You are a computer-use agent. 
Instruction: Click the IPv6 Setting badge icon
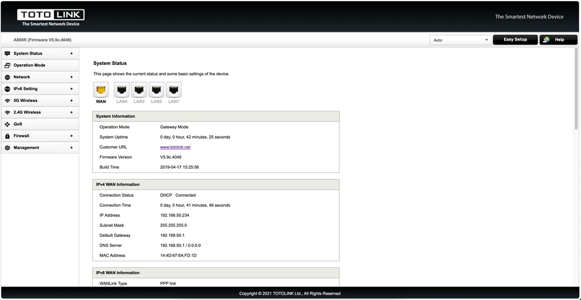click(8, 89)
